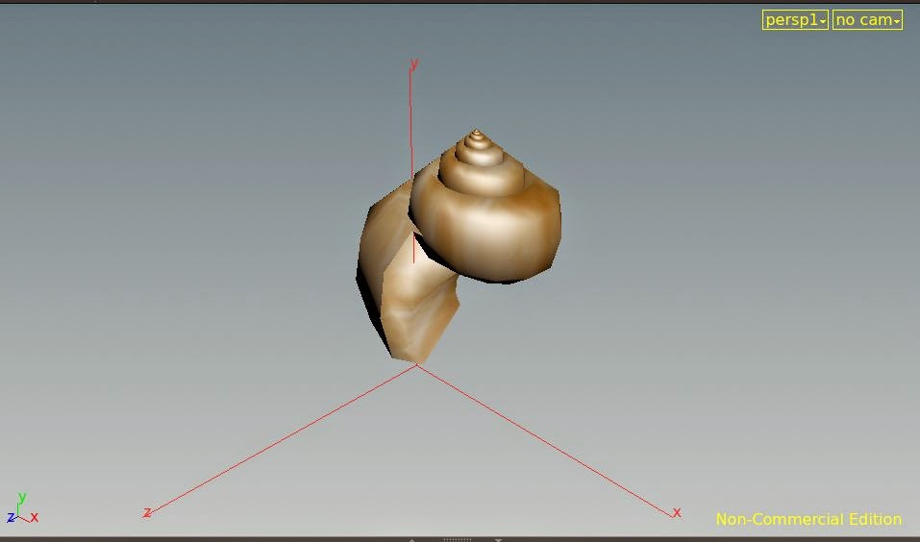Open the no cam camera dropdown

click(x=866, y=20)
